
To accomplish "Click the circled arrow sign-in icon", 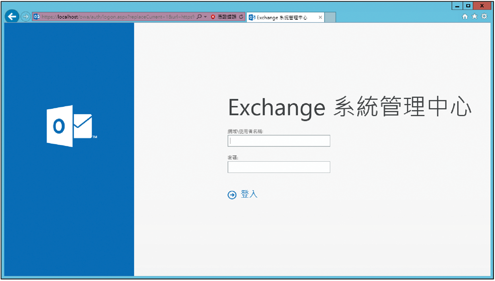I will click(232, 195).
